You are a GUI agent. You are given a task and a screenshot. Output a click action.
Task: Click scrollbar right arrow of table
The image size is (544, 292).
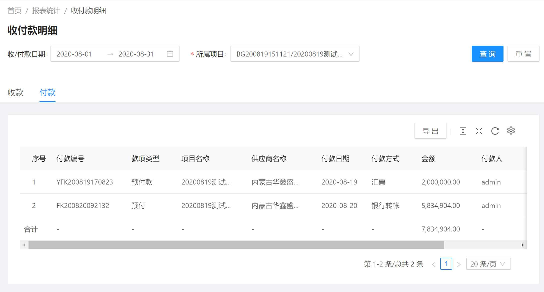[x=522, y=245]
